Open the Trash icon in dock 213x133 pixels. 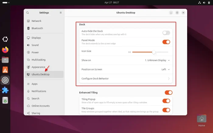tap(5, 100)
